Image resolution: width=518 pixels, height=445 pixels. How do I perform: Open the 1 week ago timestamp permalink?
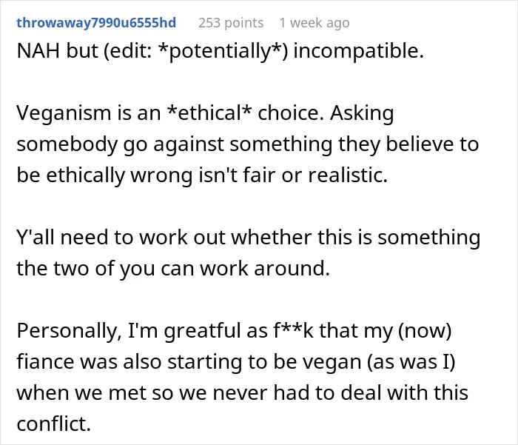pos(314,23)
